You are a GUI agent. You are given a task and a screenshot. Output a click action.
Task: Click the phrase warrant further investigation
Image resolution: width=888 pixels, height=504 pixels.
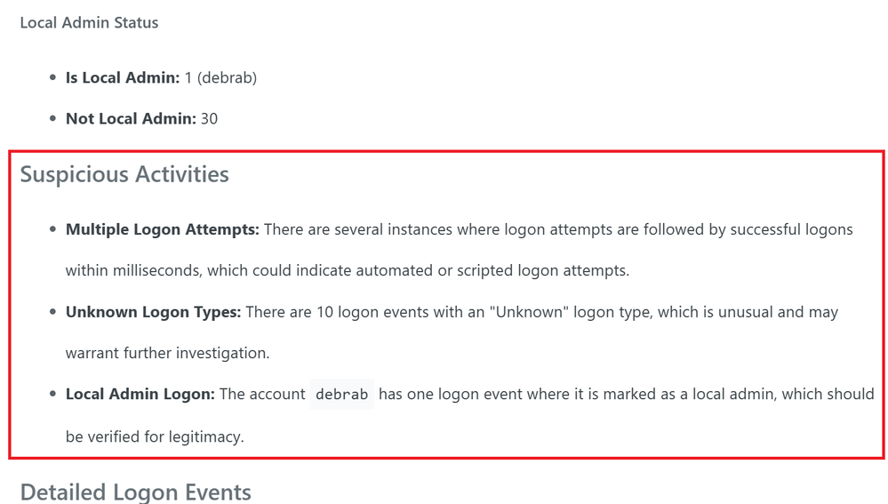(x=168, y=354)
